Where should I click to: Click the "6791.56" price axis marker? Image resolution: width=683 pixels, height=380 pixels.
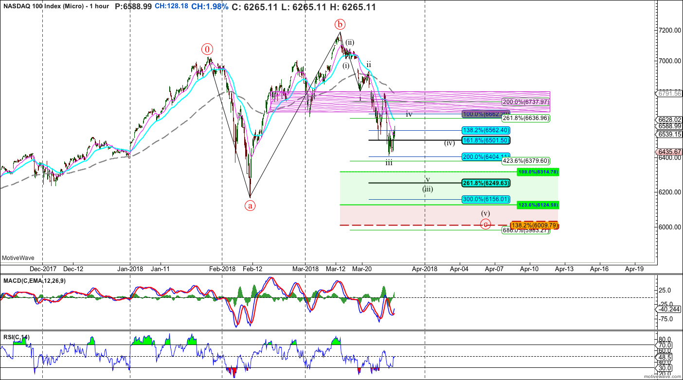tap(669, 93)
